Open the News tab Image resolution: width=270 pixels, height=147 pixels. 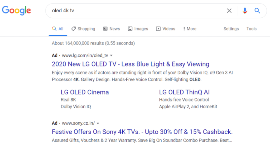tap(112, 29)
